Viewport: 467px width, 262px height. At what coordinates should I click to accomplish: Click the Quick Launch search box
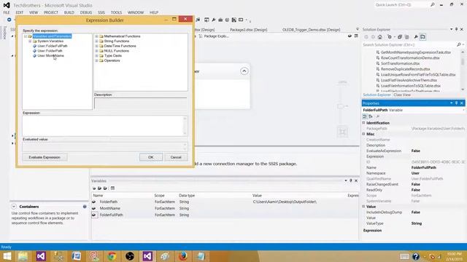[x=402, y=5]
